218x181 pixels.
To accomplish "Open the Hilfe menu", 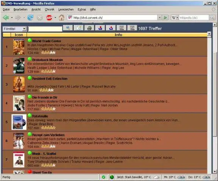I will (93, 9).
